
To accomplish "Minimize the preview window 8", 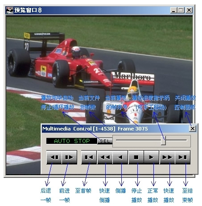I will tap(173, 10).
